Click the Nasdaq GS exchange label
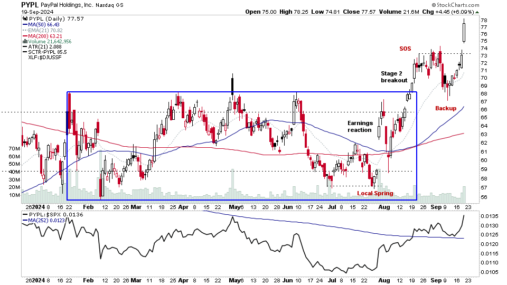Image resolution: width=507 pixels, height=285 pixels. [x=109, y=5]
